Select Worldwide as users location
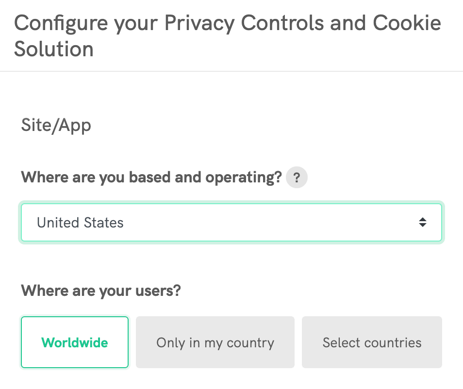 click(75, 342)
